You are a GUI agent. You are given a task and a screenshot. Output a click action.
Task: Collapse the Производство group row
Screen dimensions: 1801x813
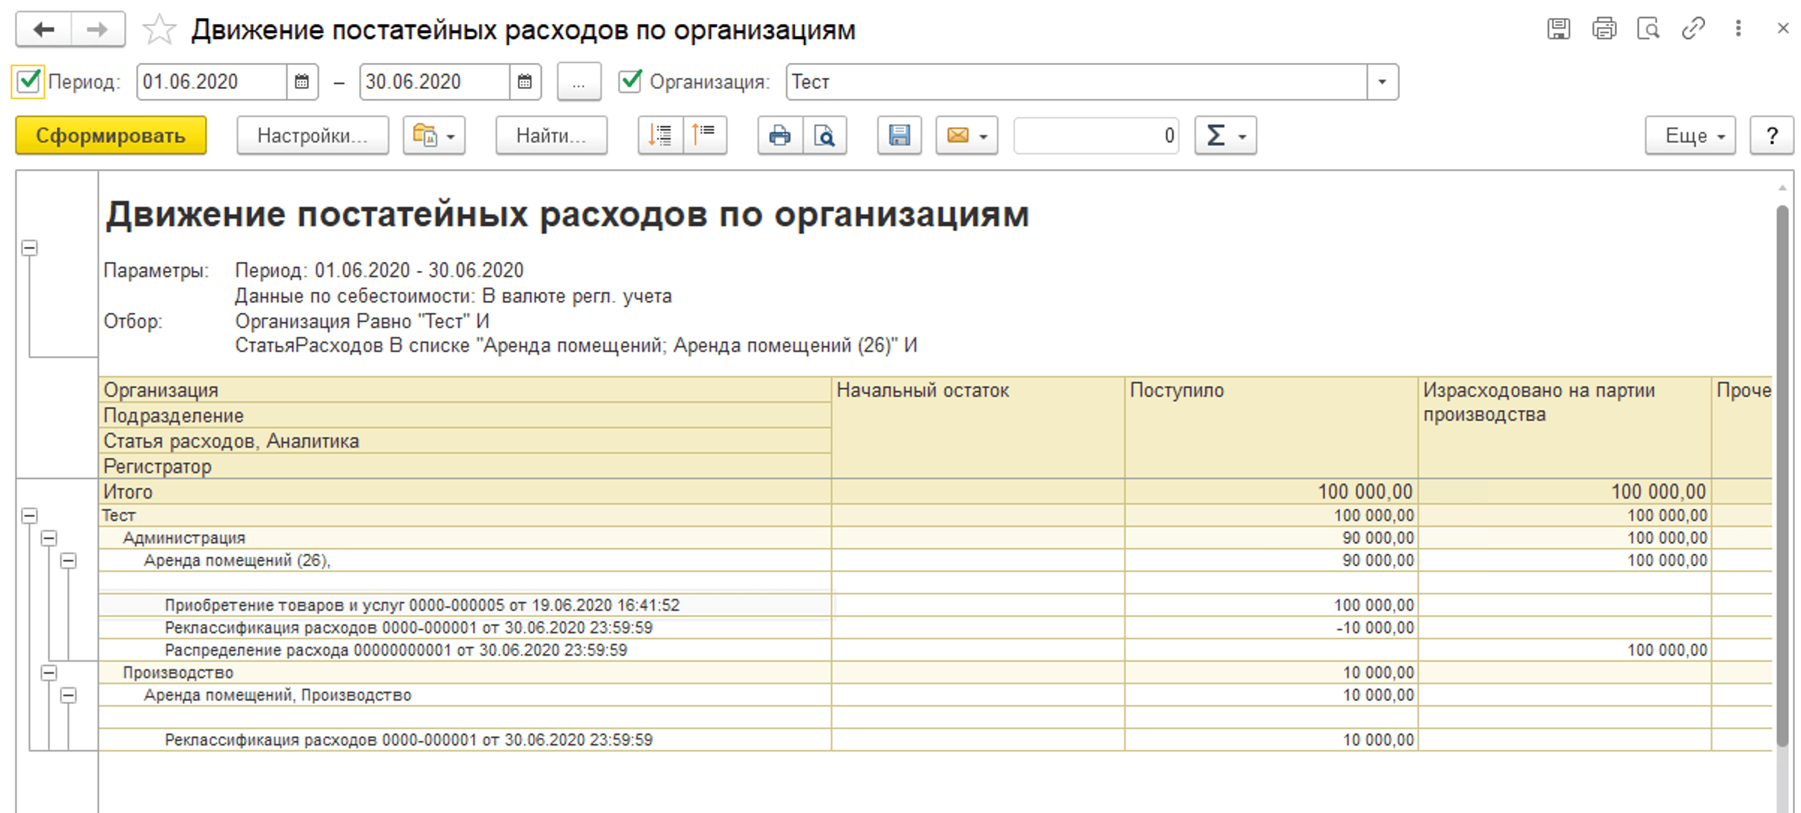pos(49,673)
